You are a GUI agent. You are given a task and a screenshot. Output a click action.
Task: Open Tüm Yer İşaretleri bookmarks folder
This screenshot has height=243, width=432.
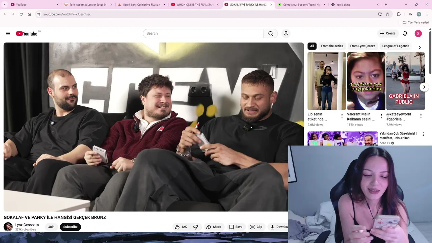click(x=415, y=23)
